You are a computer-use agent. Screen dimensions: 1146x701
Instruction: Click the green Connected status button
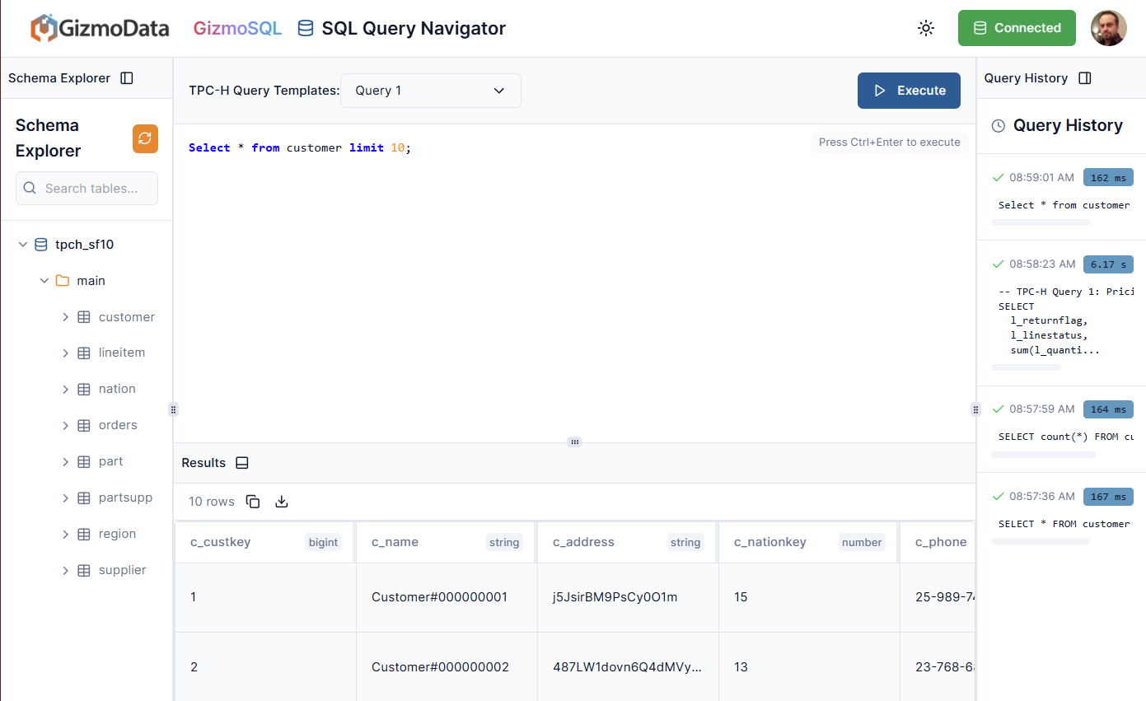point(1017,27)
